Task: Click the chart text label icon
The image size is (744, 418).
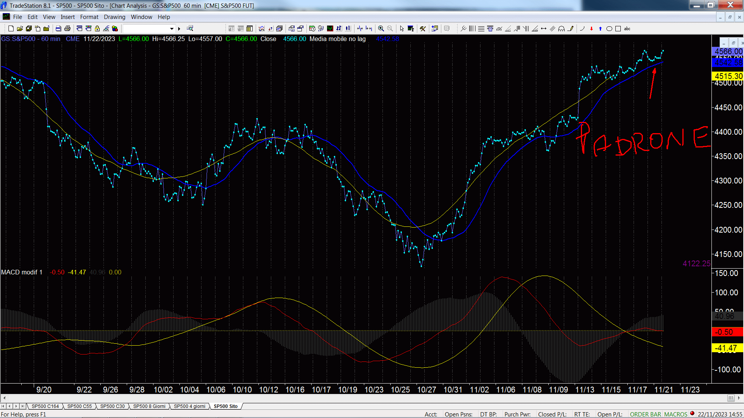Action: 411,28
